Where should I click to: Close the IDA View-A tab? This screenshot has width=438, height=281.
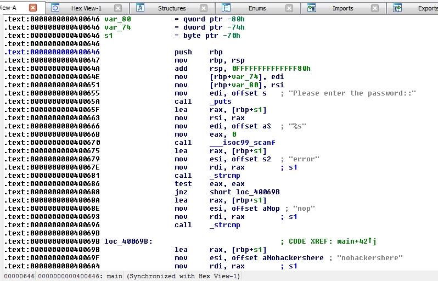point(33,8)
